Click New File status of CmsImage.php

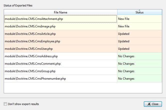point(124,26)
